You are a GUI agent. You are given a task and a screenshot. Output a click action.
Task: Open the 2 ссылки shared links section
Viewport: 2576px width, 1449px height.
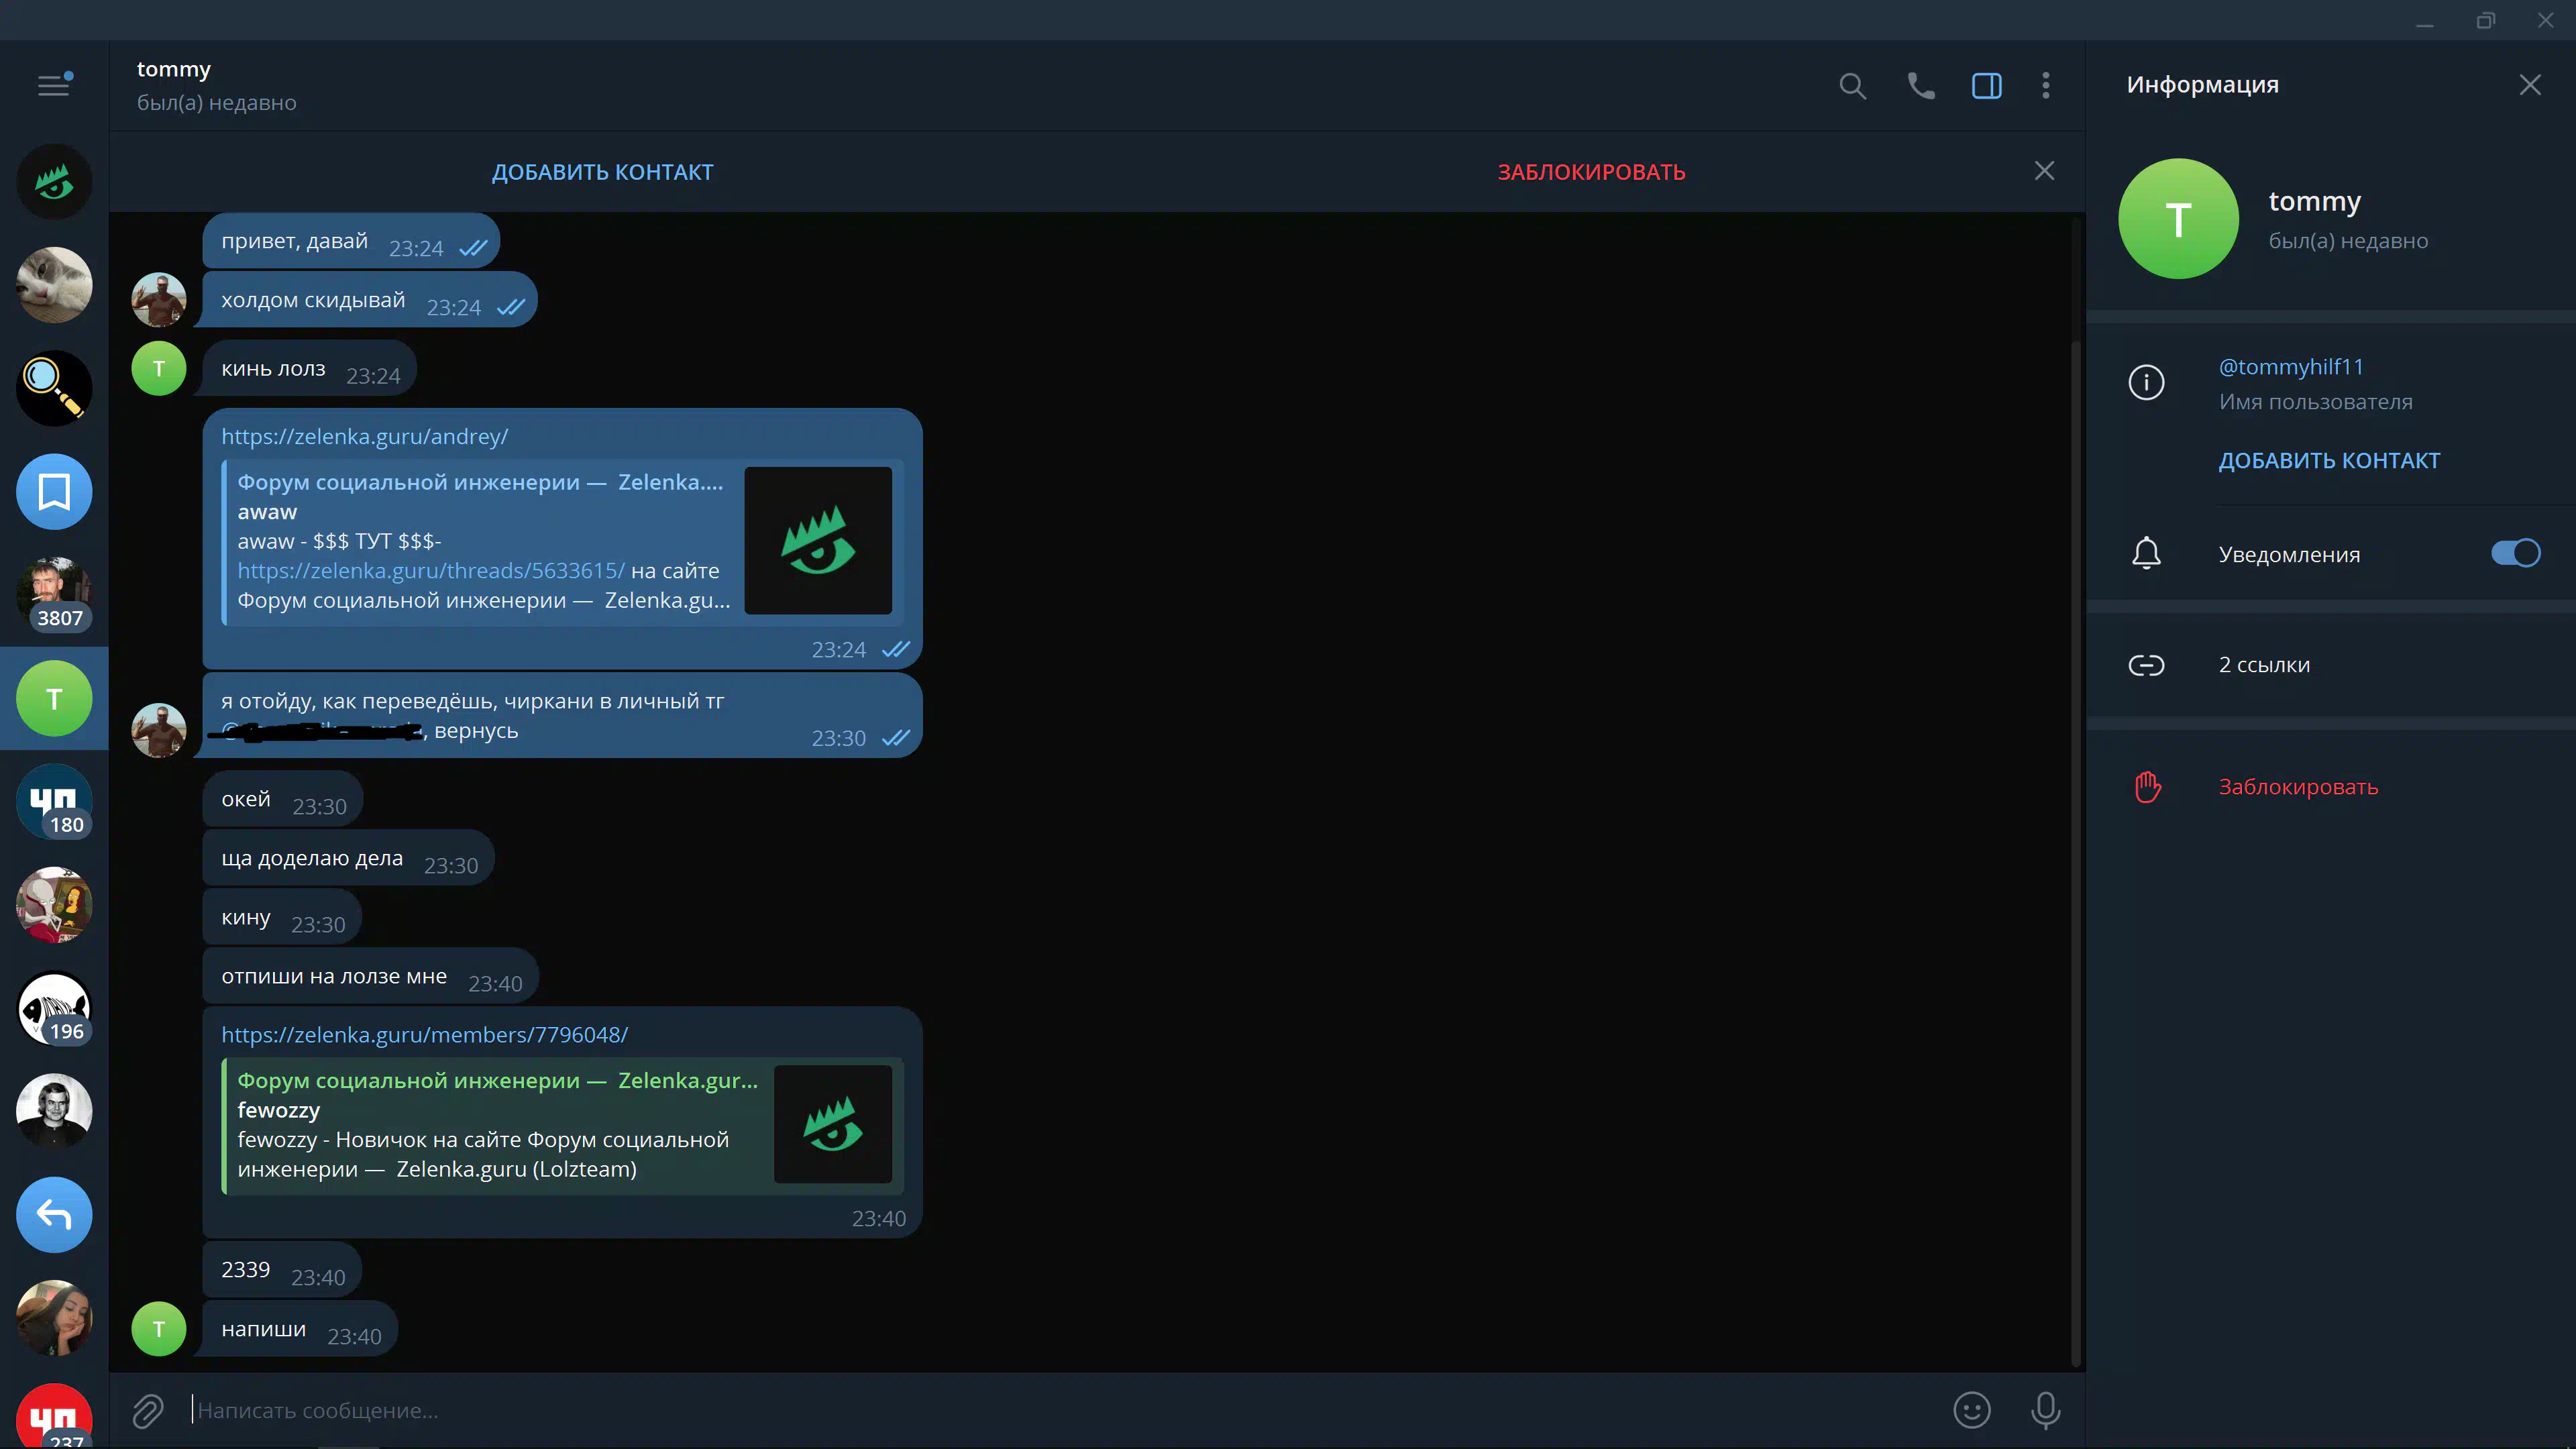pos(2264,665)
